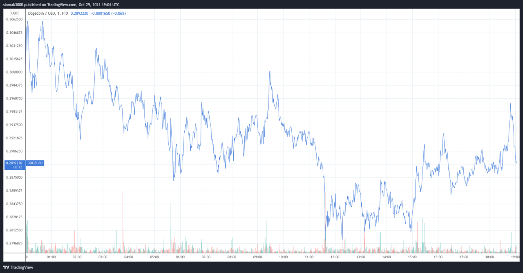Click the current price tag 0.2892220
The width and height of the screenshot is (523, 273).
click(14, 162)
